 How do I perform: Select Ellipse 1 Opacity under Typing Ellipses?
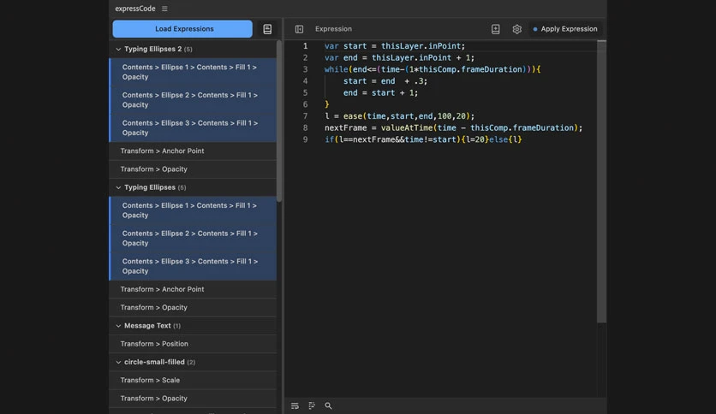point(193,210)
